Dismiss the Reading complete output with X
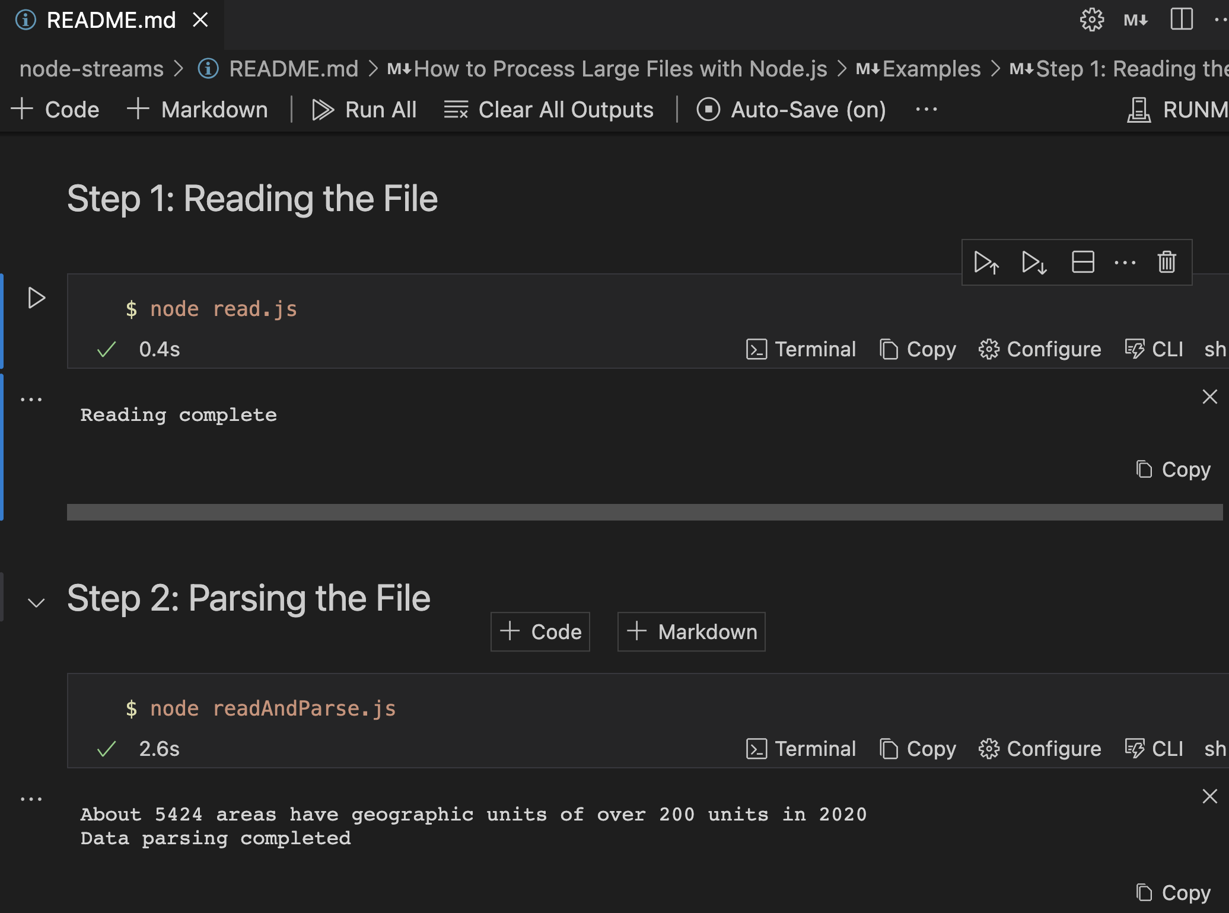This screenshot has height=913, width=1229. click(1210, 397)
